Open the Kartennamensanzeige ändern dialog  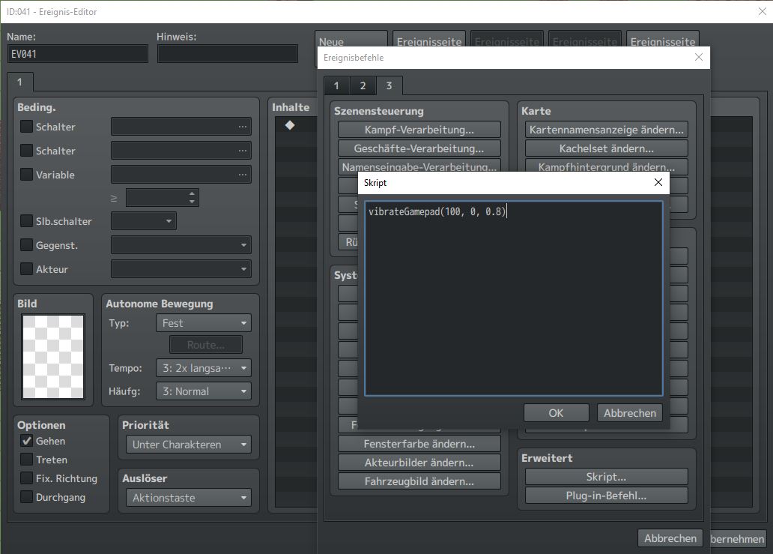tap(605, 129)
